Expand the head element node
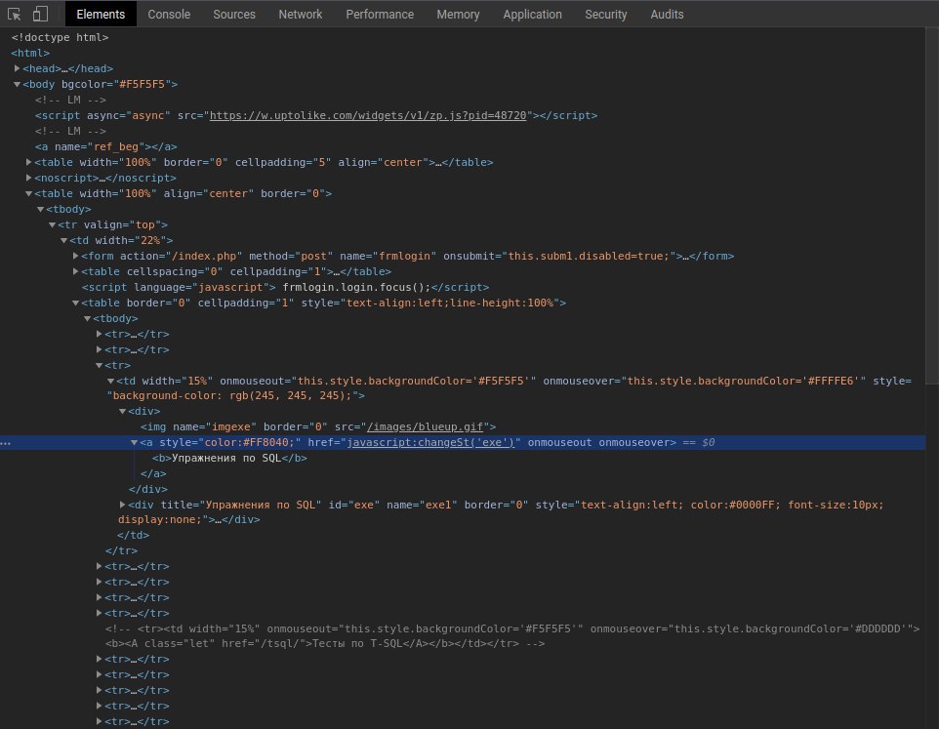 point(18,68)
